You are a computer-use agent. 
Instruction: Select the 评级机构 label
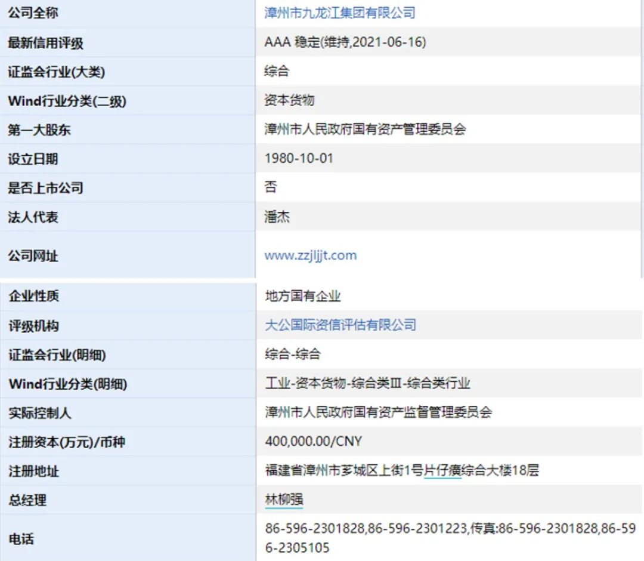click(33, 326)
